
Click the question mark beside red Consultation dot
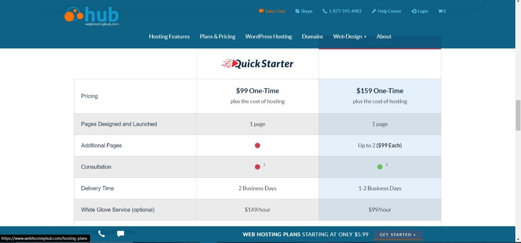point(264,165)
